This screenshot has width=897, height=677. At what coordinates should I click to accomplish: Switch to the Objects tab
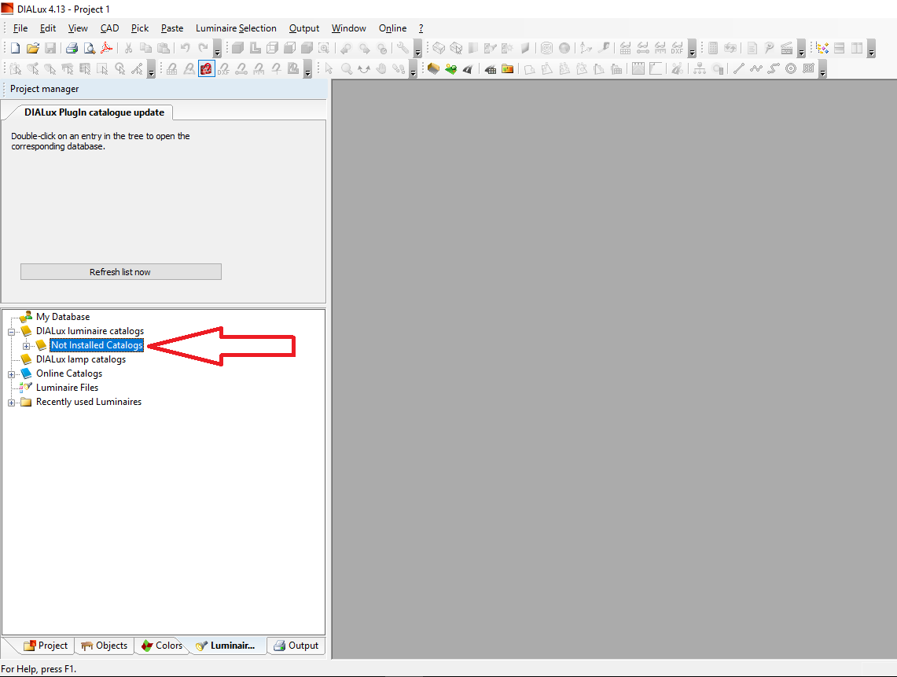point(104,646)
